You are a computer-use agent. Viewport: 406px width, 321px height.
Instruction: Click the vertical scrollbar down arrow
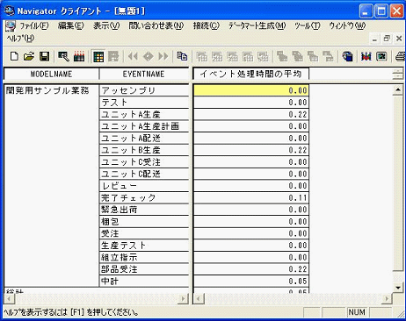click(x=398, y=288)
